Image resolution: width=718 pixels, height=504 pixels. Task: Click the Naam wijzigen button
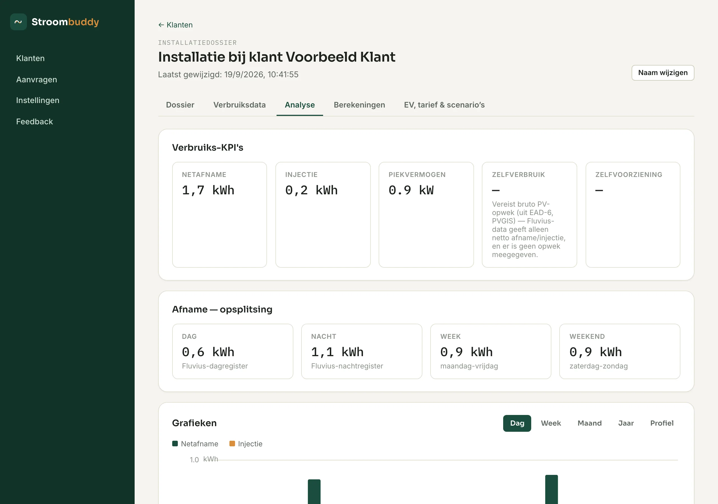pyautogui.click(x=663, y=73)
